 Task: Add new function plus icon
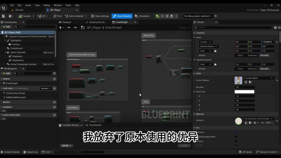click(x=54, y=88)
